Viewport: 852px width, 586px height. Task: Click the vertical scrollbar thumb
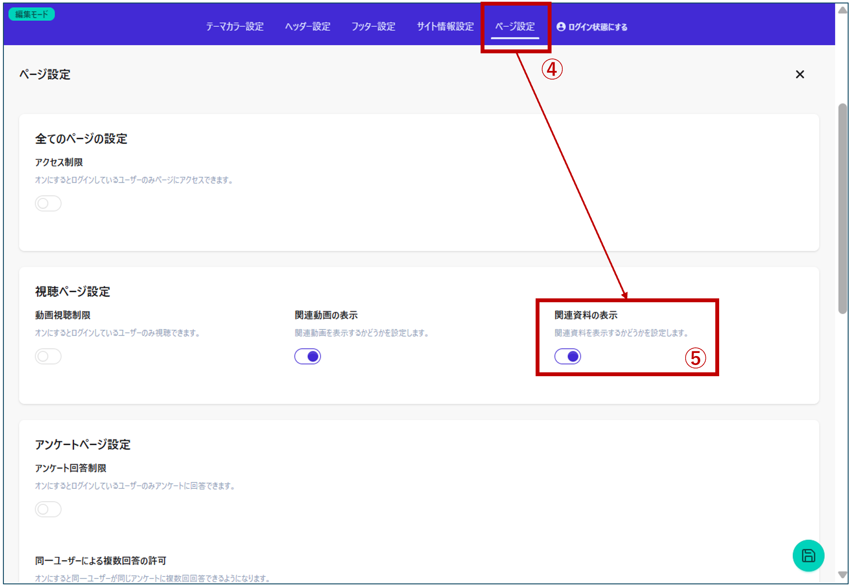click(x=843, y=209)
